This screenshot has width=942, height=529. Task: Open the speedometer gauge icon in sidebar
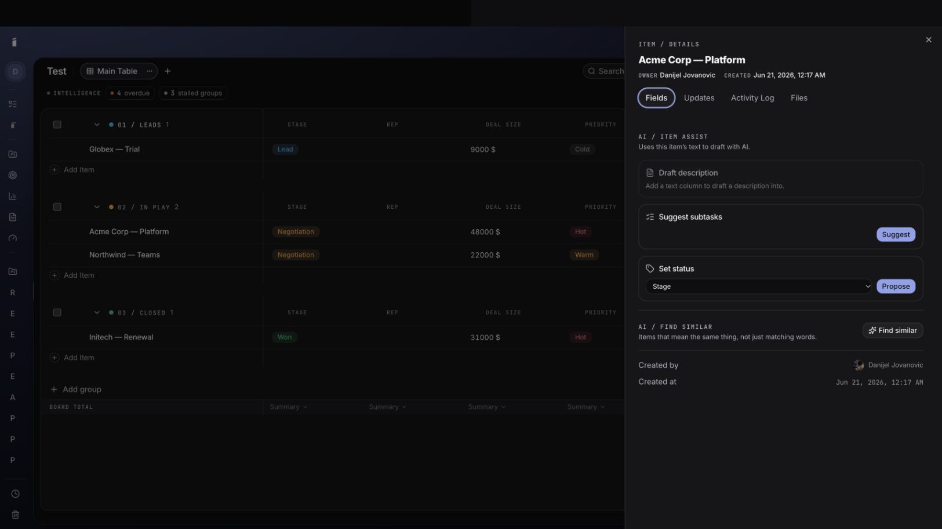(x=13, y=238)
